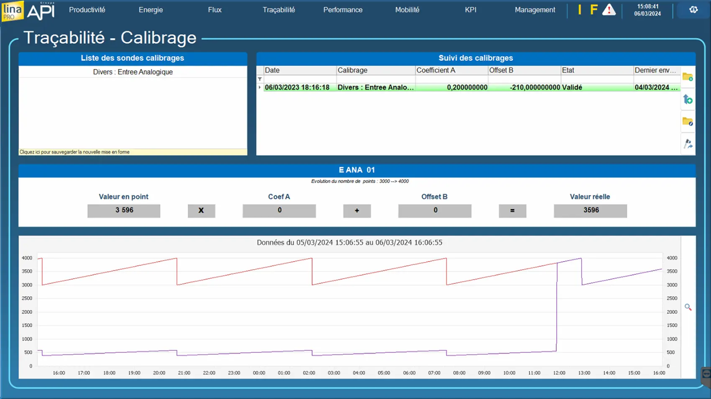Viewport: 711px width, 399px height.
Task: Click the yellow F status indicator
Action: click(x=593, y=10)
